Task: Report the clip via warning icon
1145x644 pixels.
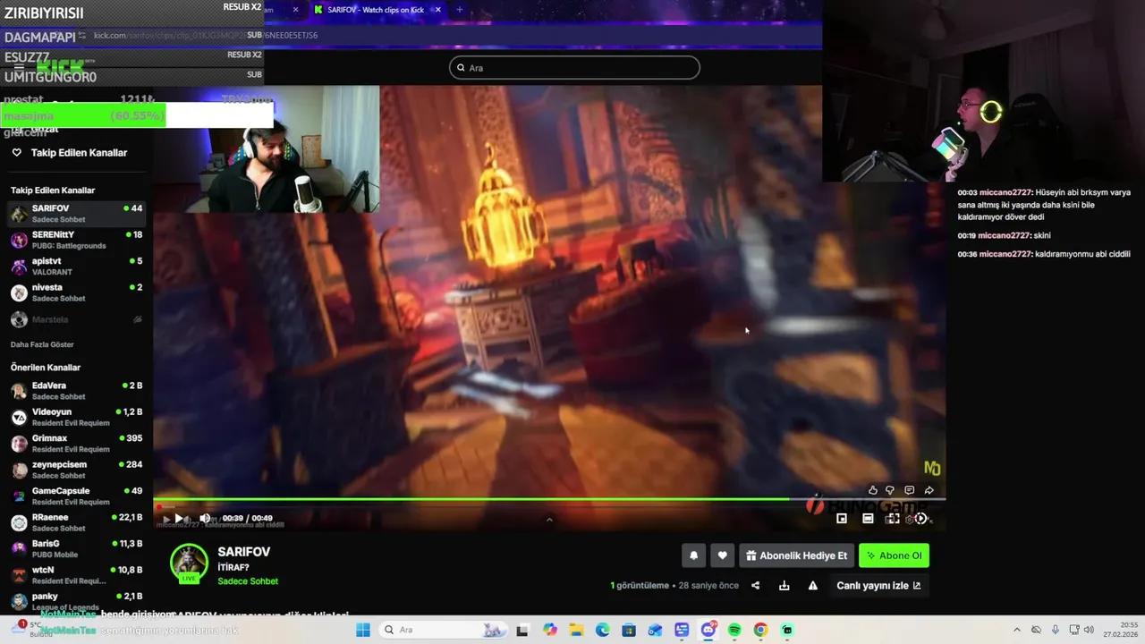Action: [x=813, y=586]
